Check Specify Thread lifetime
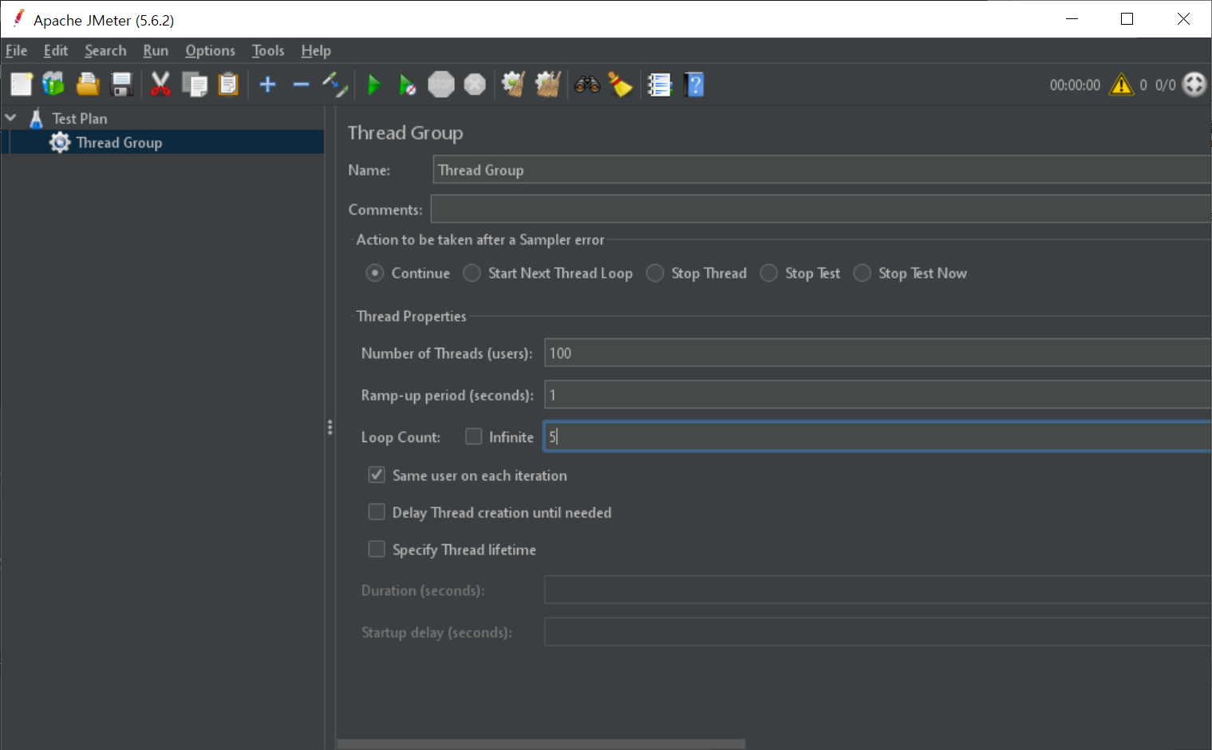Screen dimensions: 1212x750 pyautogui.click(x=377, y=549)
